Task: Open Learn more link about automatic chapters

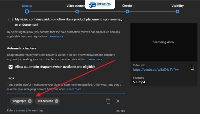Action: pos(95,59)
